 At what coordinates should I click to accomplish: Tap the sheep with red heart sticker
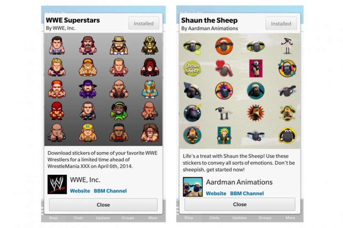224,68
